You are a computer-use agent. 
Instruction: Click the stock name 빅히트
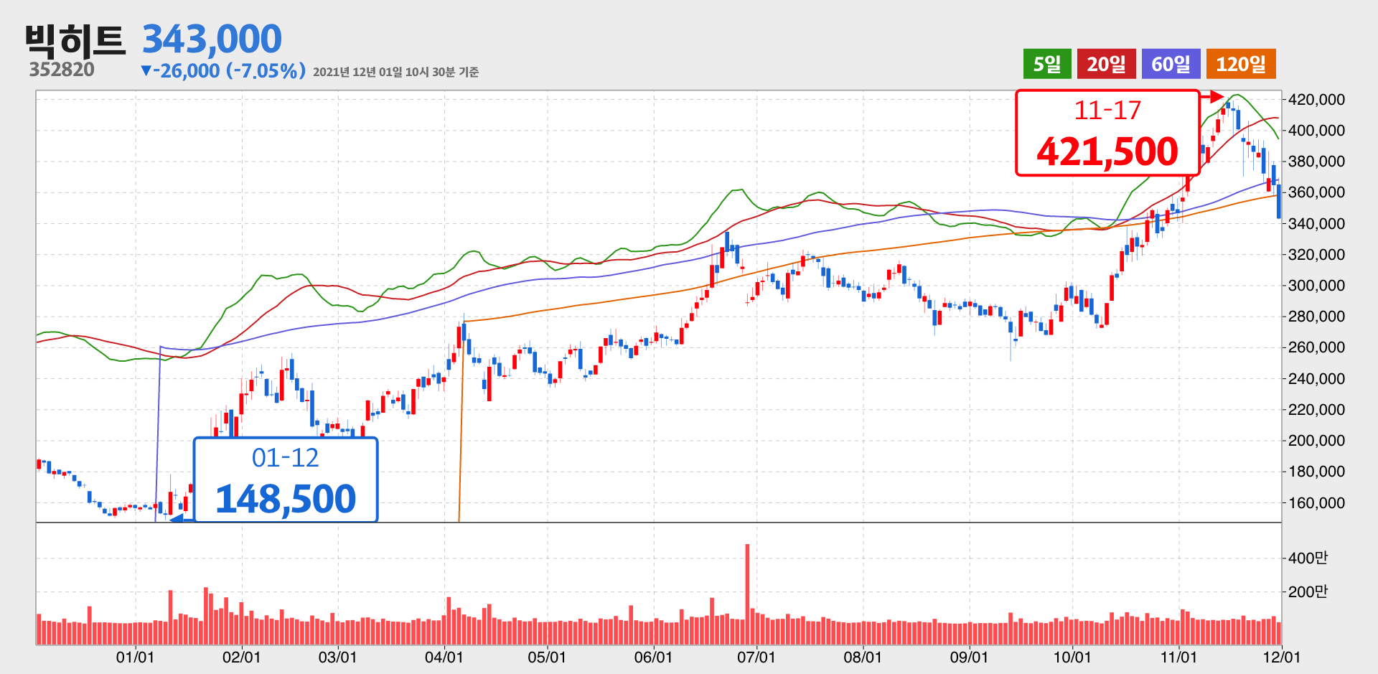(75, 40)
